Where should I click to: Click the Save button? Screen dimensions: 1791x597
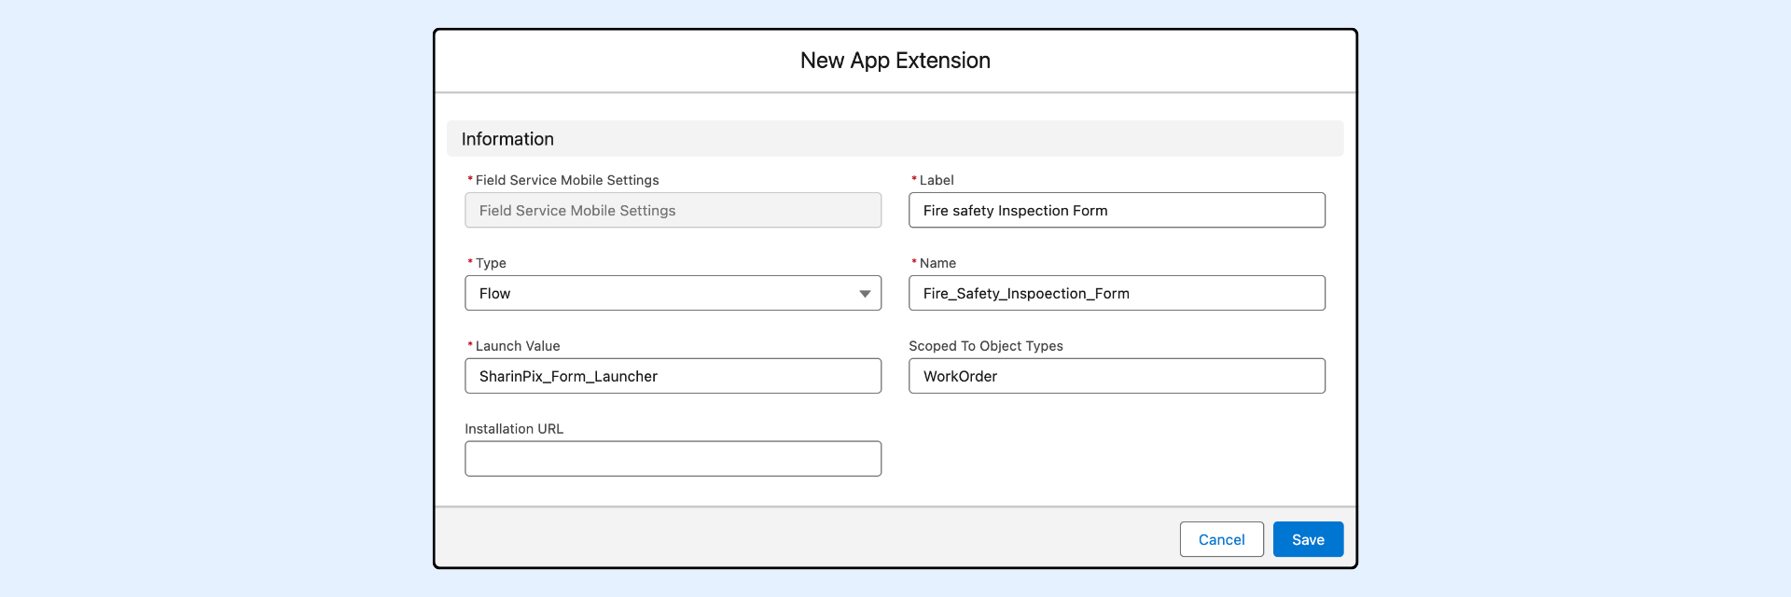(x=1307, y=539)
